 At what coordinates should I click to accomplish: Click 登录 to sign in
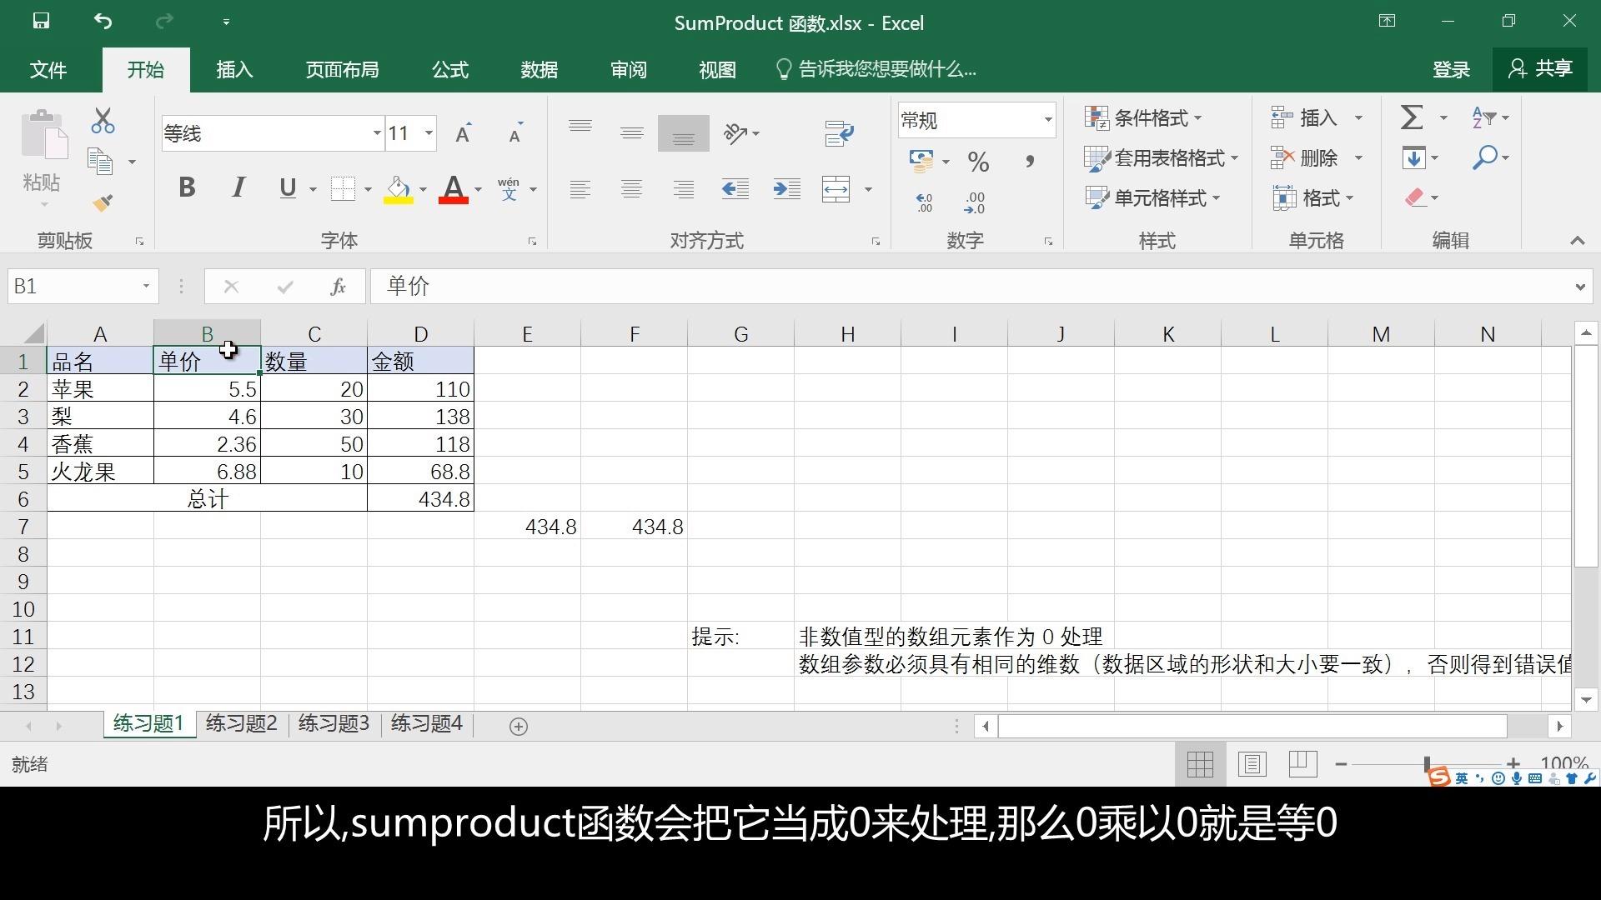pyautogui.click(x=1451, y=69)
